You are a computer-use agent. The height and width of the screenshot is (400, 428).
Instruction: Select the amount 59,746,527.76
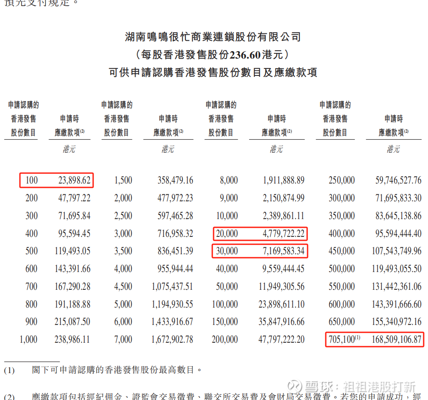(399, 180)
